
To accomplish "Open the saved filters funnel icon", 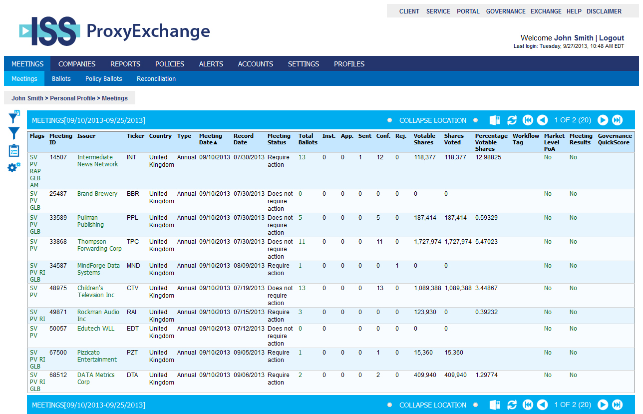I will pos(14,117).
